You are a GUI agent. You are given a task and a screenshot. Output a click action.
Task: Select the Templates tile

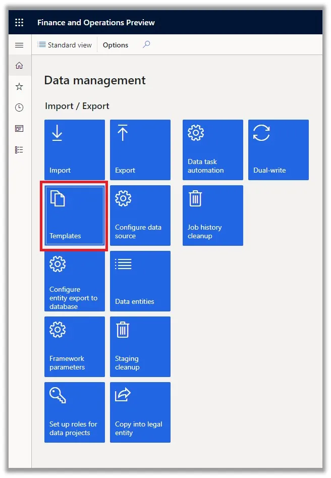(x=75, y=216)
